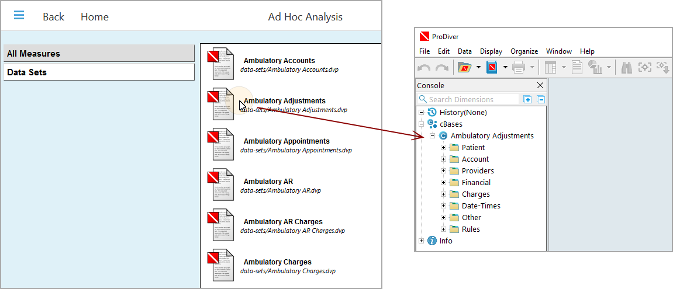Open the Window menu in ProDiver

point(559,51)
